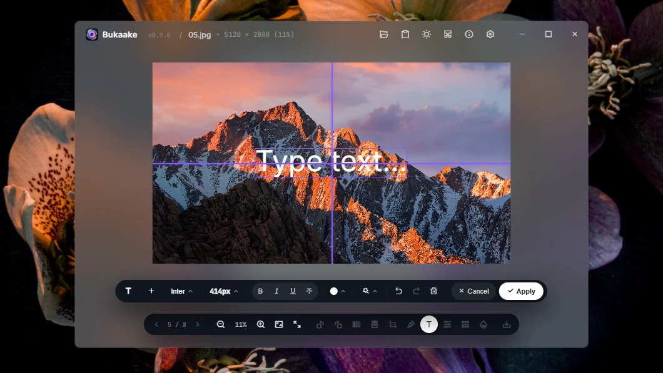Delete the text with trash icon
The width and height of the screenshot is (663, 373).
[433, 291]
